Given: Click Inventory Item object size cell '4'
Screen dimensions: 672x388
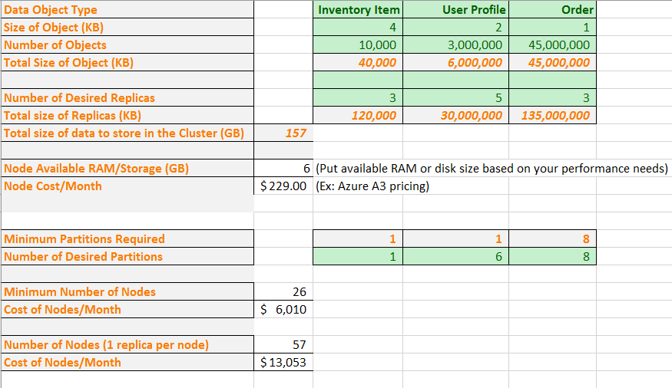Looking at the screenshot, I should 358,27.
